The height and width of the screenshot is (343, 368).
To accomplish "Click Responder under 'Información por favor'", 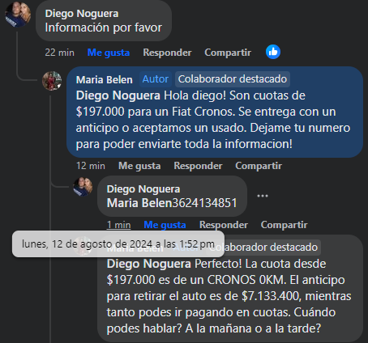I will click(x=167, y=53).
